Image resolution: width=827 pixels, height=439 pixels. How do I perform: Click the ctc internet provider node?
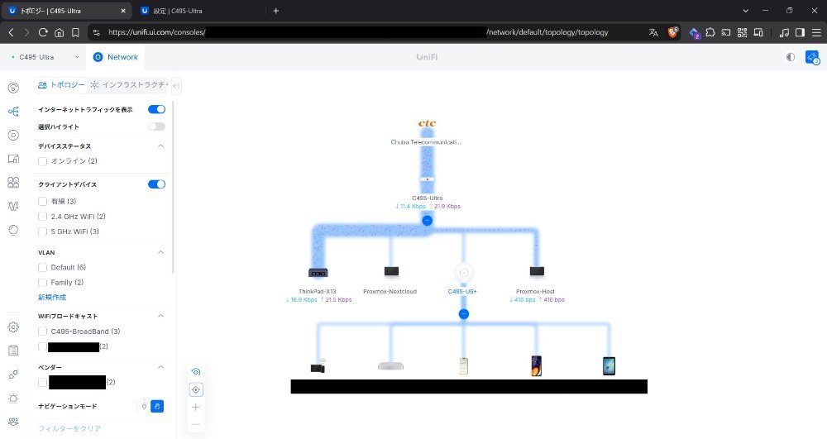click(427, 123)
